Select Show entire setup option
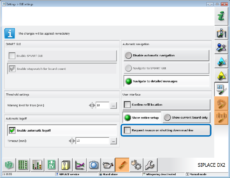The height and width of the screenshot is (178, 230). tap(142, 117)
